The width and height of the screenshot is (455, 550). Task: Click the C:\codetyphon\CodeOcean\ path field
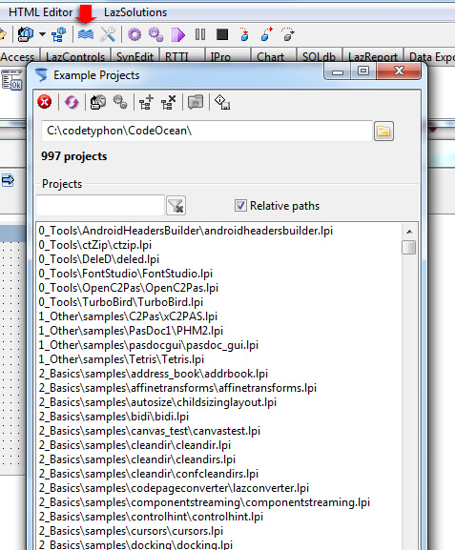tap(207, 131)
